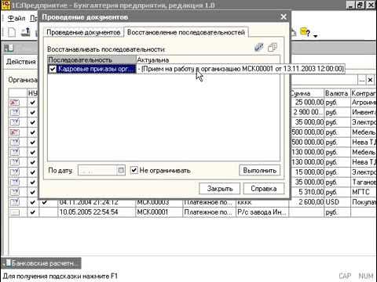
Task: Click document icon in the 2 900 row
Action: coord(15,112)
